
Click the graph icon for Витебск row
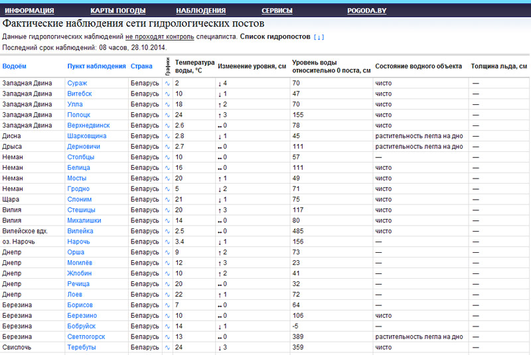[x=167, y=94]
